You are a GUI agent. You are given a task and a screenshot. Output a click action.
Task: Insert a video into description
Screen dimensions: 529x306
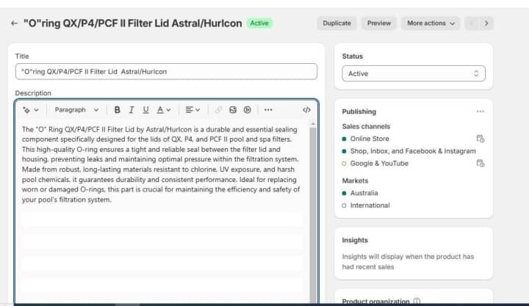248,110
